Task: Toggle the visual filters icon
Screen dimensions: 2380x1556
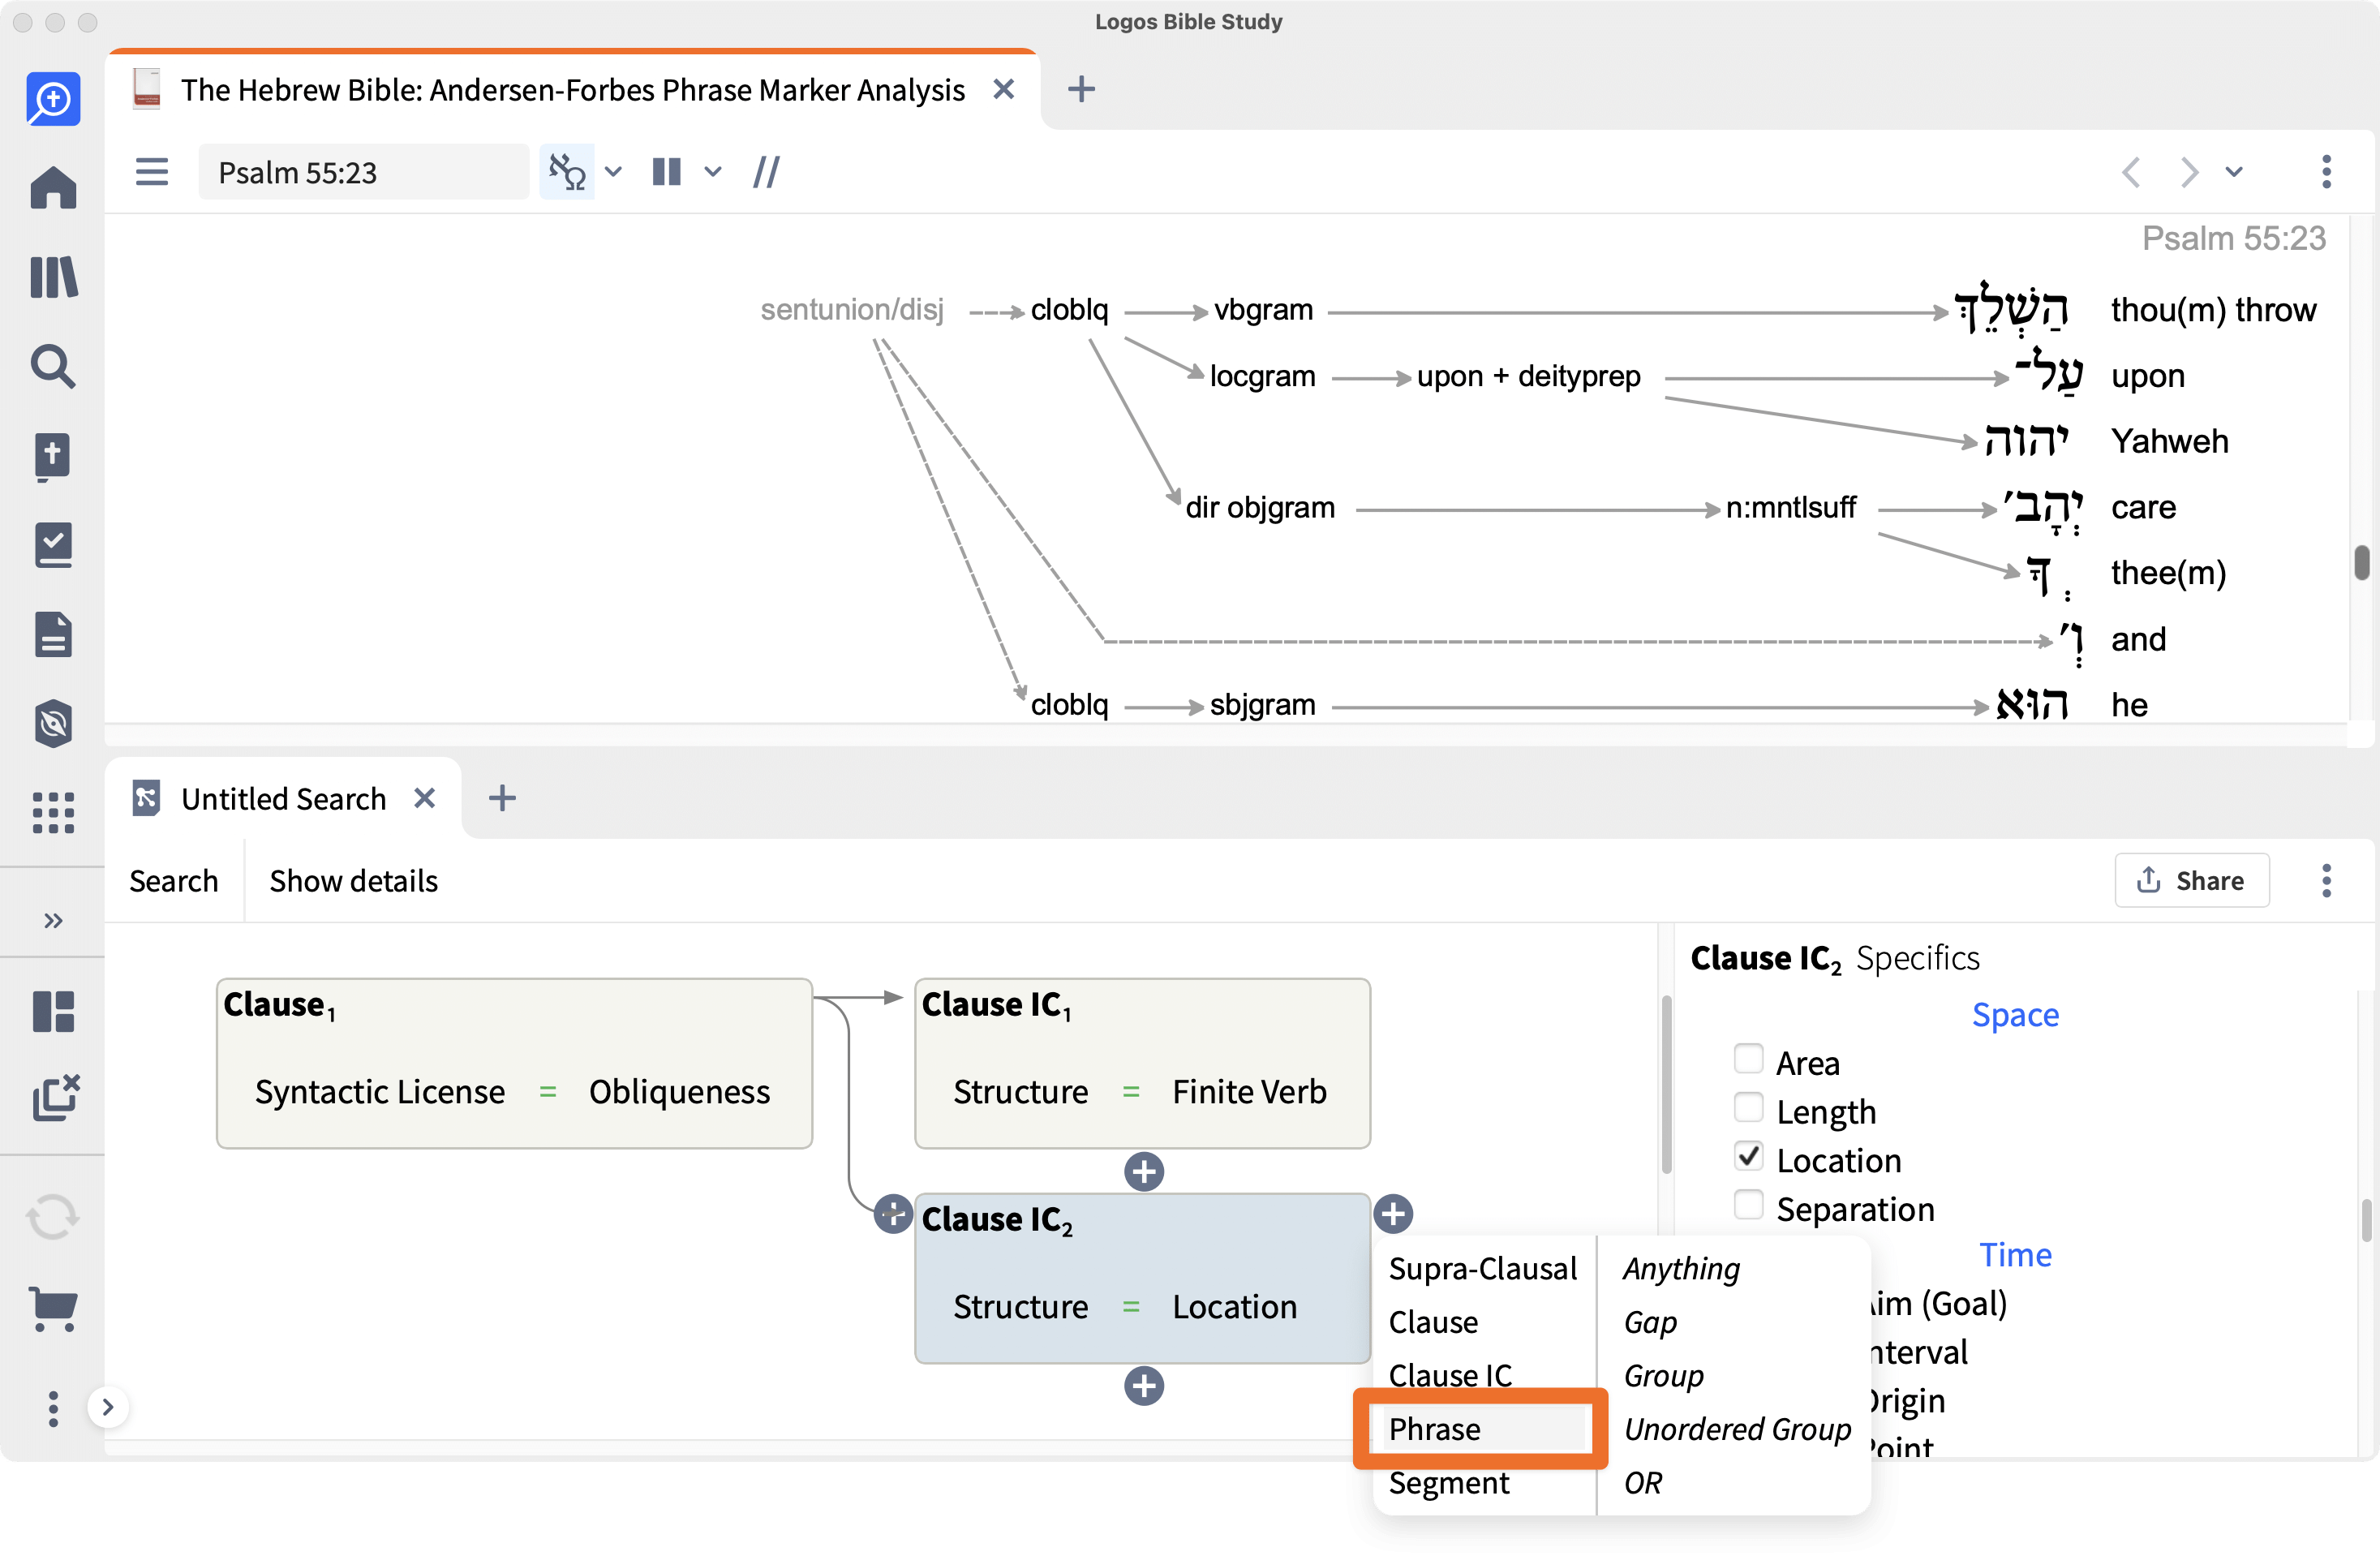Action: click(x=567, y=172)
